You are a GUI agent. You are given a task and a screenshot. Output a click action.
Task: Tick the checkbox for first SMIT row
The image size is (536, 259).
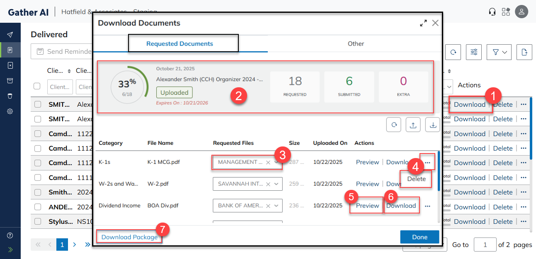38,104
